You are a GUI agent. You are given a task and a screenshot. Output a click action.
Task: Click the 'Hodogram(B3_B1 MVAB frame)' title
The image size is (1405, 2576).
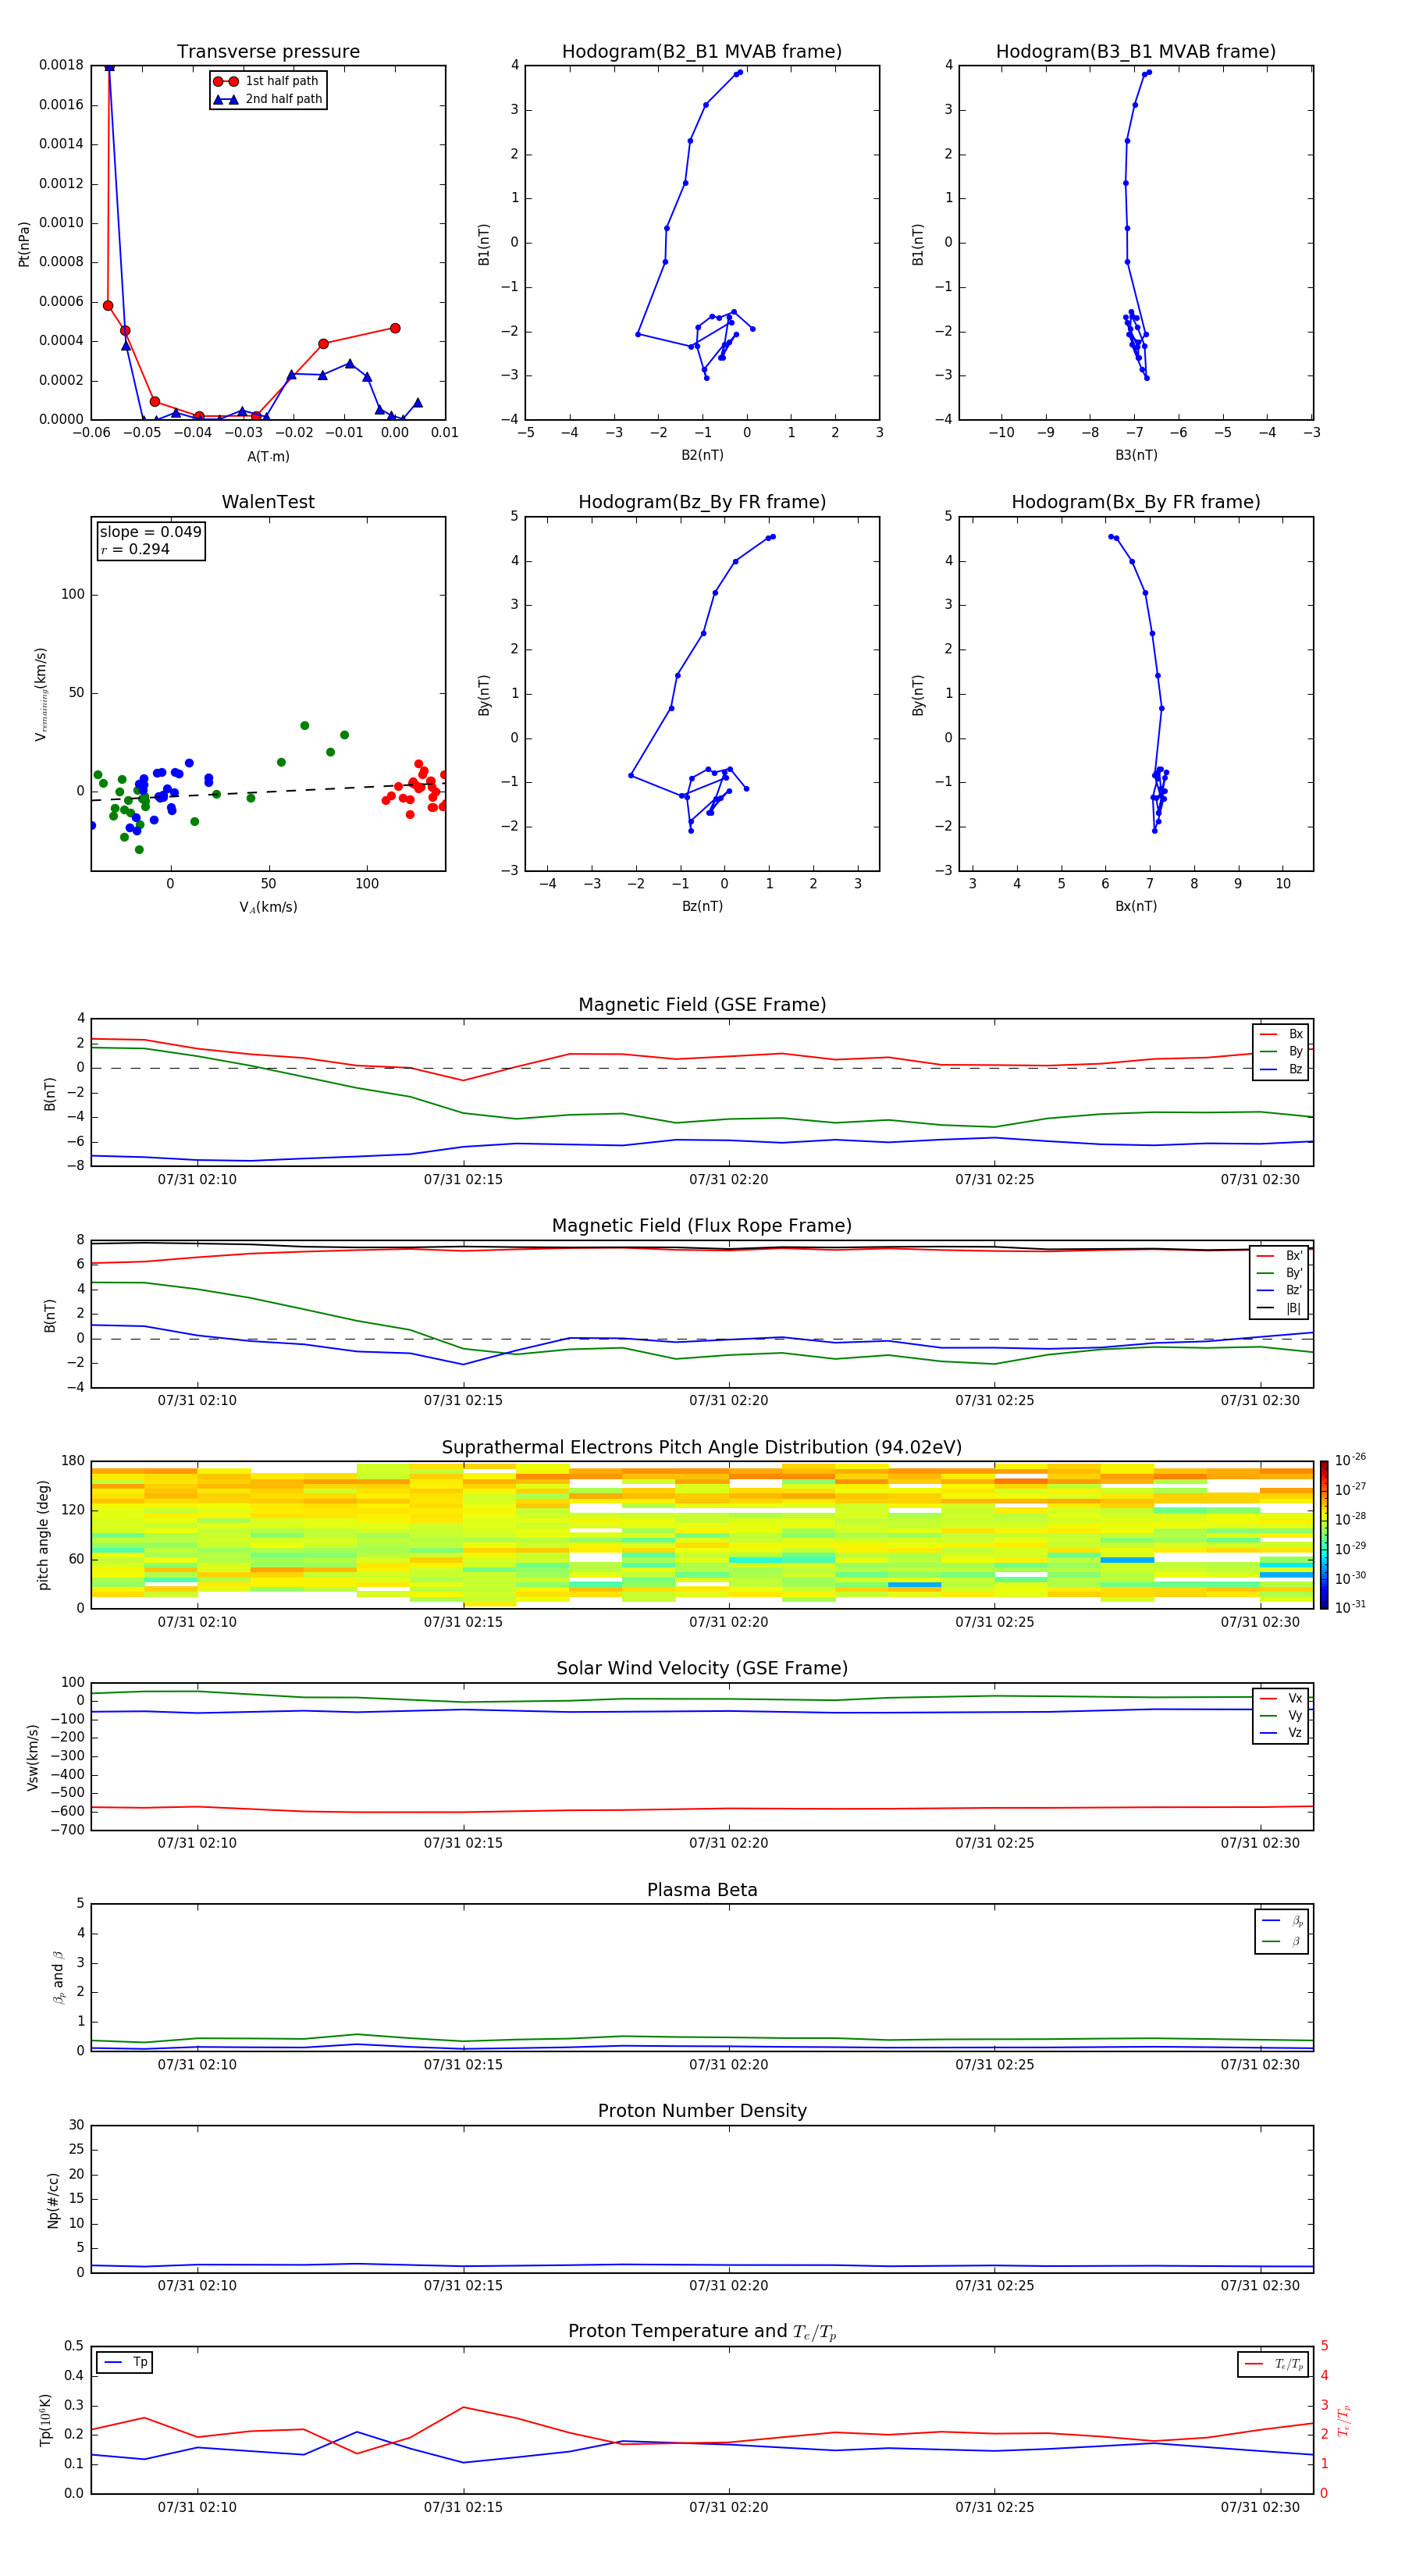pos(1136,51)
